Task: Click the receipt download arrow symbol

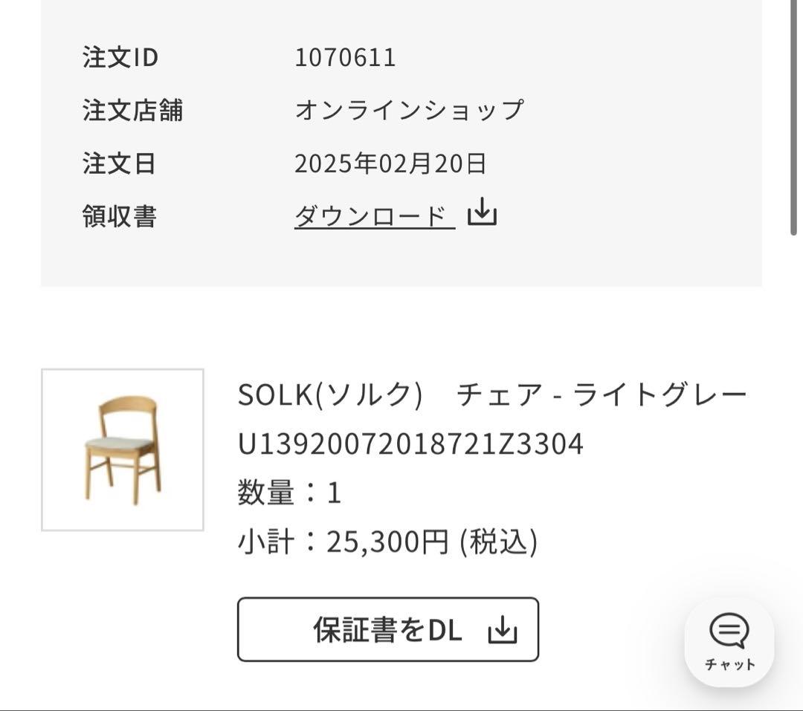Action: pyautogui.click(x=481, y=214)
